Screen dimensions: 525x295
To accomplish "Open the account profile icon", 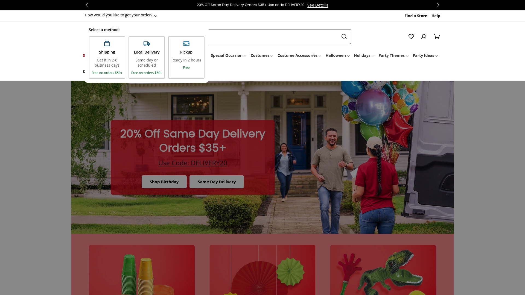I will tap(424, 37).
